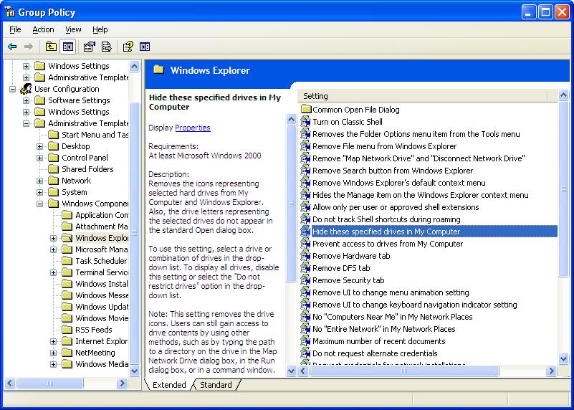The width and height of the screenshot is (574, 410).
Task: Switch to the Standard tab
Action: (x=216, y=385)
